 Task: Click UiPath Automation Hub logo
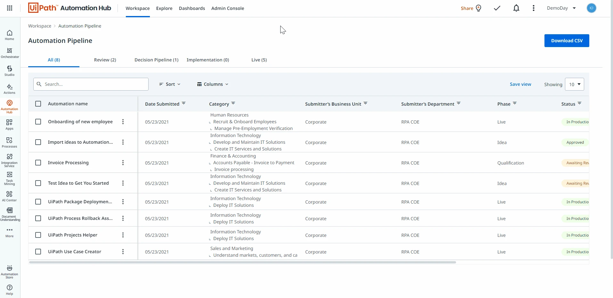pos(69,8)
